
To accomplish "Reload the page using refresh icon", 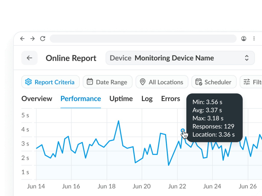I will click(42, 38).
